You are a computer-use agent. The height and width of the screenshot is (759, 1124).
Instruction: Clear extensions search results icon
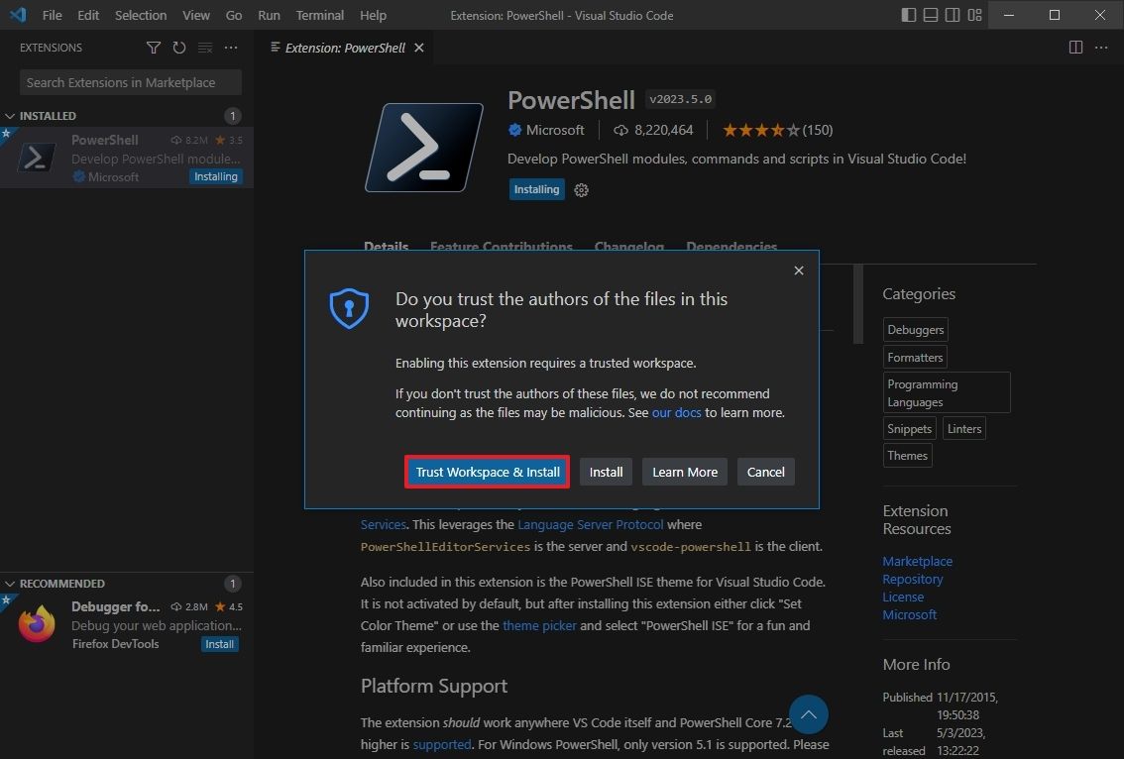tap(205, 48)
